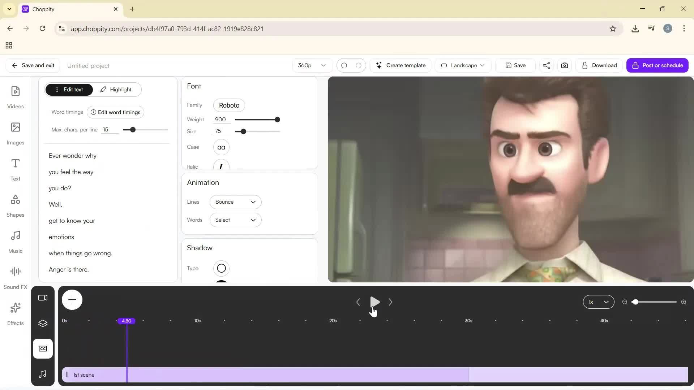Click the undo icon
Screen dimensions: 694x390
pyautogui.click(x=344, y=65)
